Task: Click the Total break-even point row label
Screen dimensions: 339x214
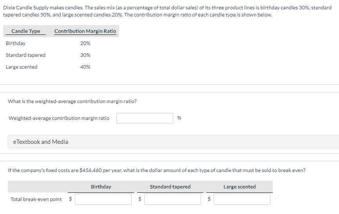Action: [36, 199]
